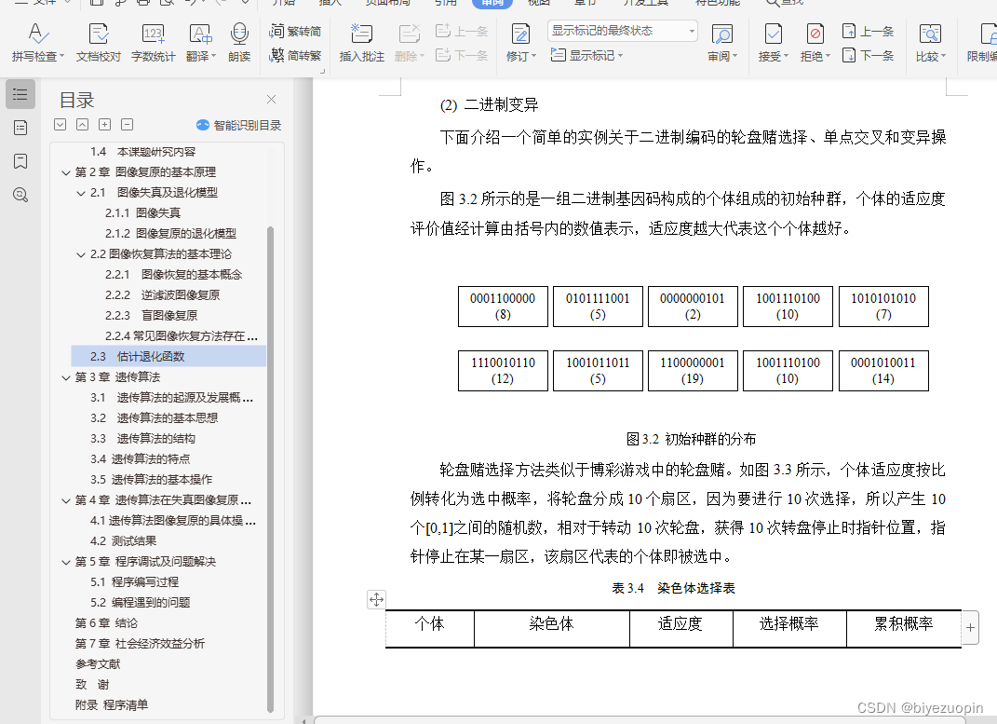Open the word count (字数统计) tool
Screen dimensions: 997x724
pos(154,42)
